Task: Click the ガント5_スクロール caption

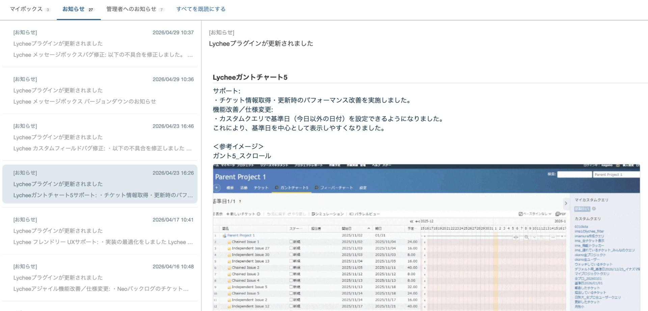Action: click(x=242, y=156)
